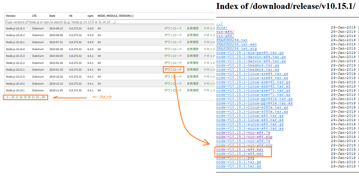The image size is (359, 176).
Task: Open the ドキュメント link for Node.js 10.15.0
Action: coord(209,77)
